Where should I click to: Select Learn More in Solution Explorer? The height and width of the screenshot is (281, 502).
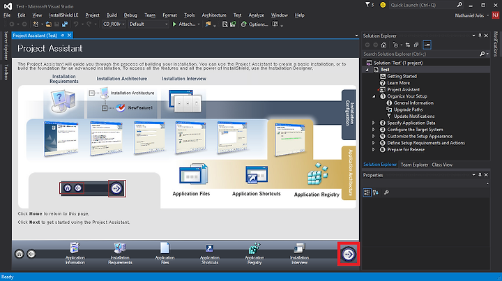pos(398,83)
